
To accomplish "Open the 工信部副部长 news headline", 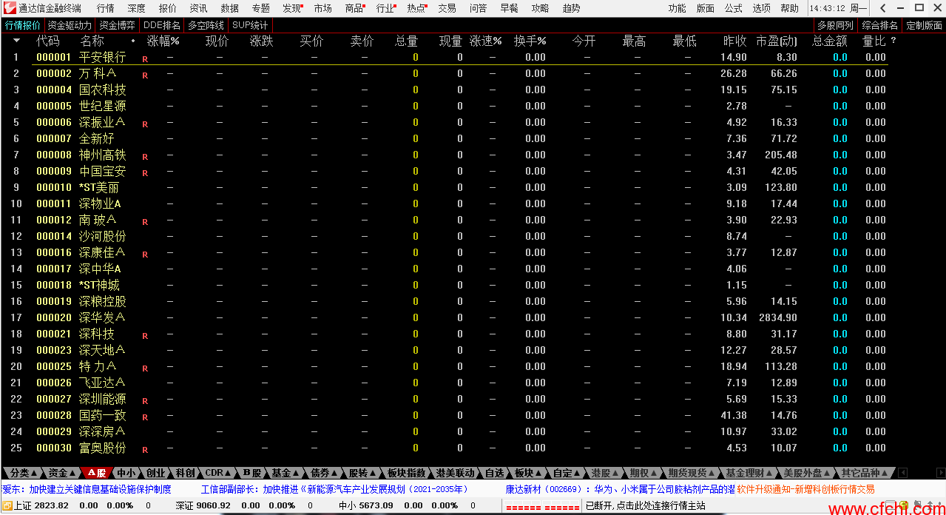I will point(335,489).
